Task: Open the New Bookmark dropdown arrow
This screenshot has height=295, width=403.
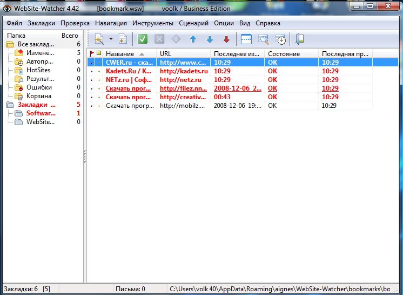Action: [111, 39]
